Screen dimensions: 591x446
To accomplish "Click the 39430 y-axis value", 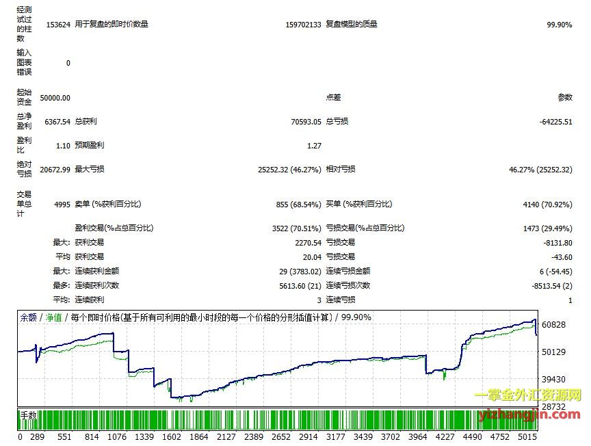I will [x=553, y=379].
